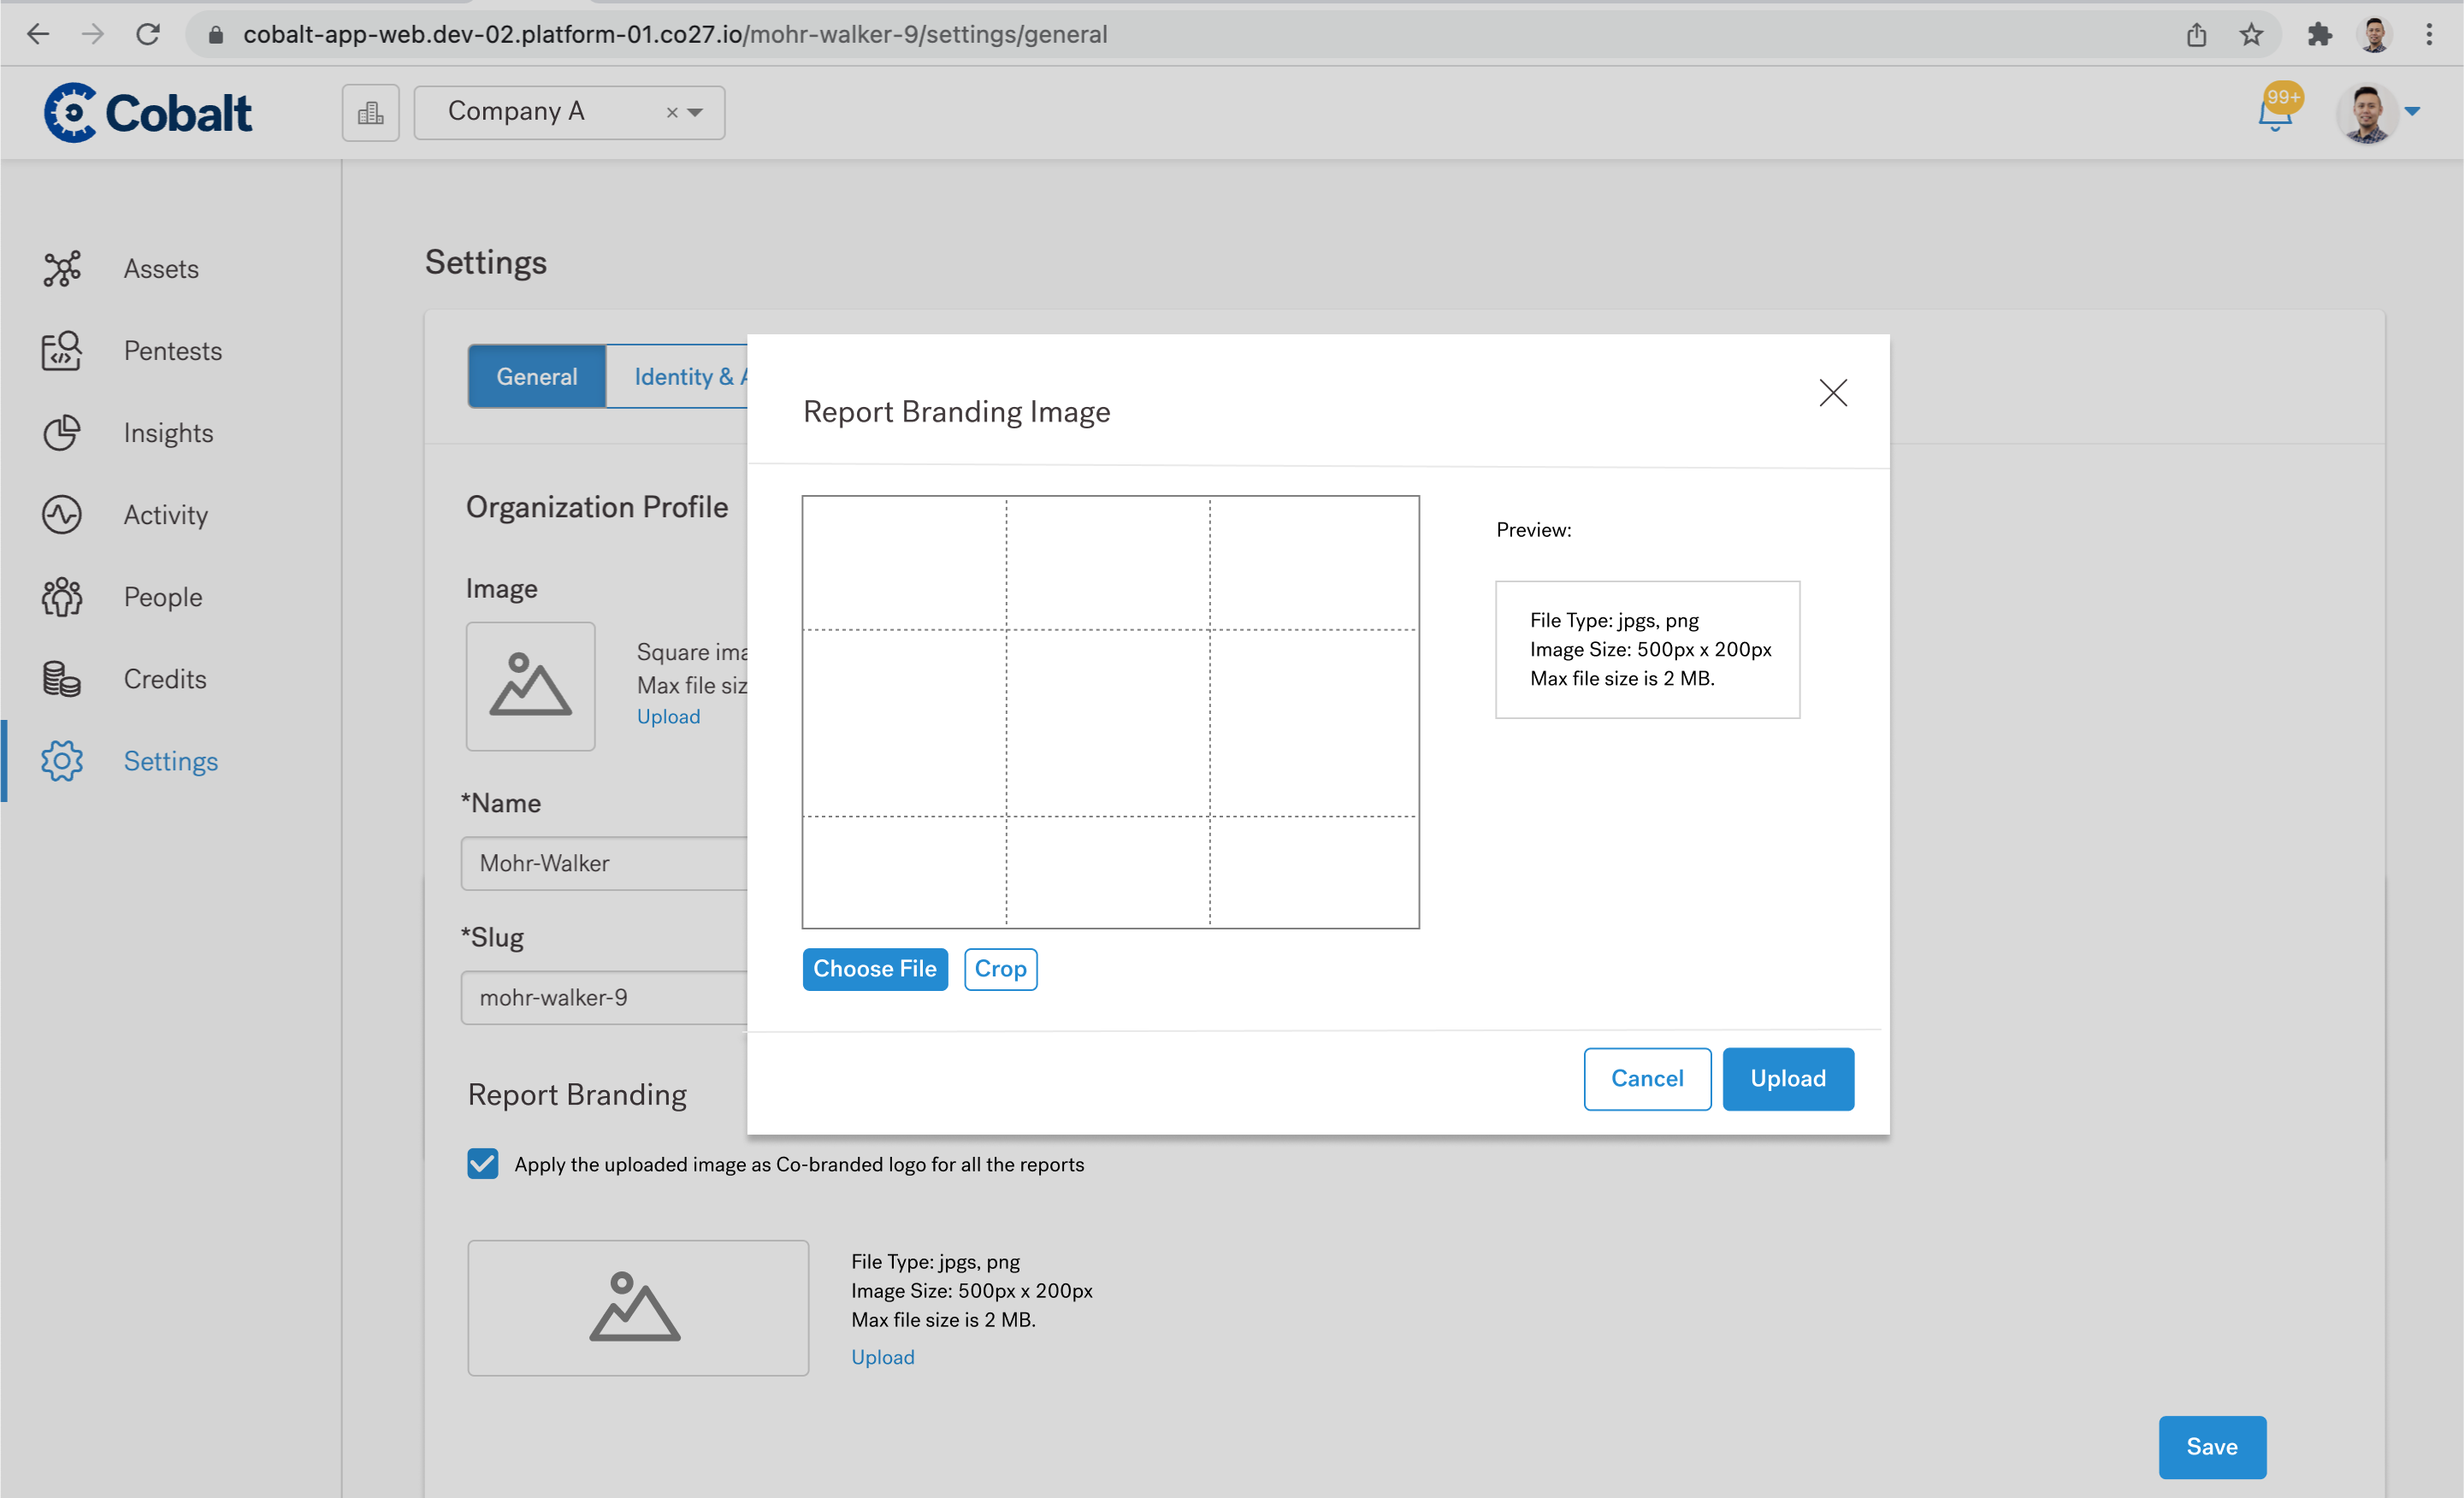Click the Crop button
The height and width of the screenshot is (1498, 2464).
(1000, 969)
